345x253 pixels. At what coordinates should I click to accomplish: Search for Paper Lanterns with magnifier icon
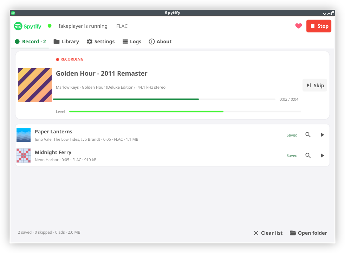pyautogui.click(x=308, y=135)
